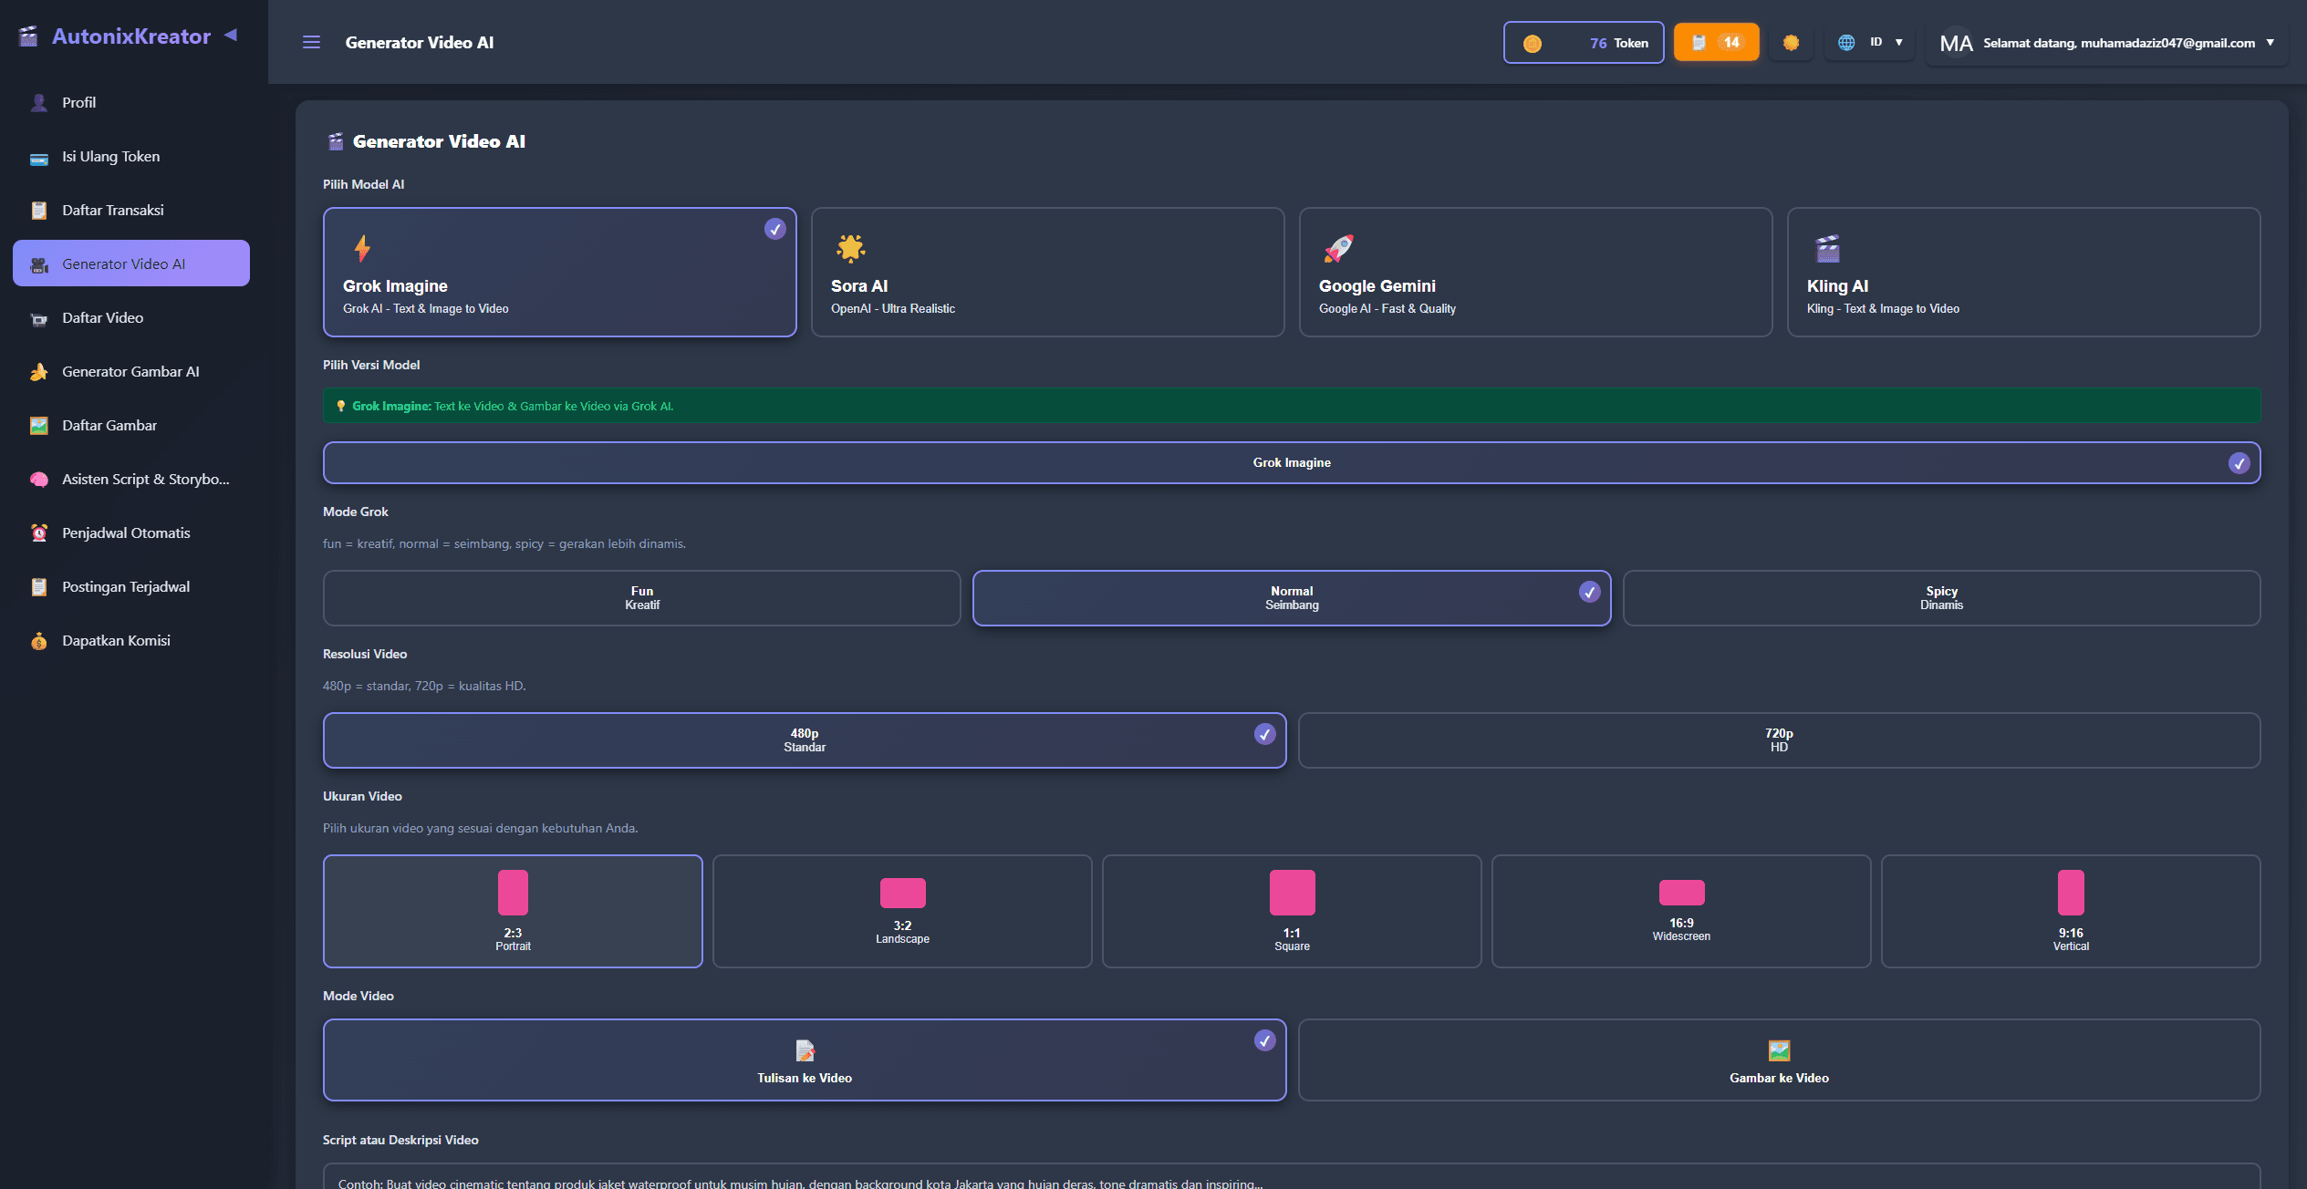Pick 9:16 Vertical video size

point(2071,911)
